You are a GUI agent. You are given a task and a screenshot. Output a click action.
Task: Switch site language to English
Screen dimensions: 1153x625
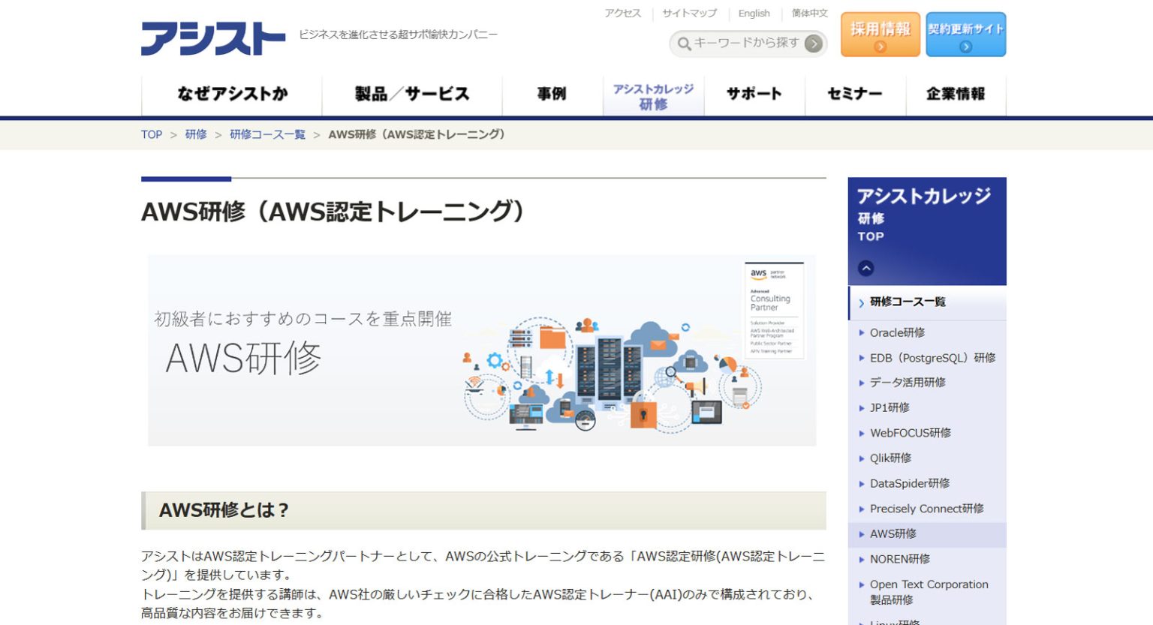pos(754,13)
